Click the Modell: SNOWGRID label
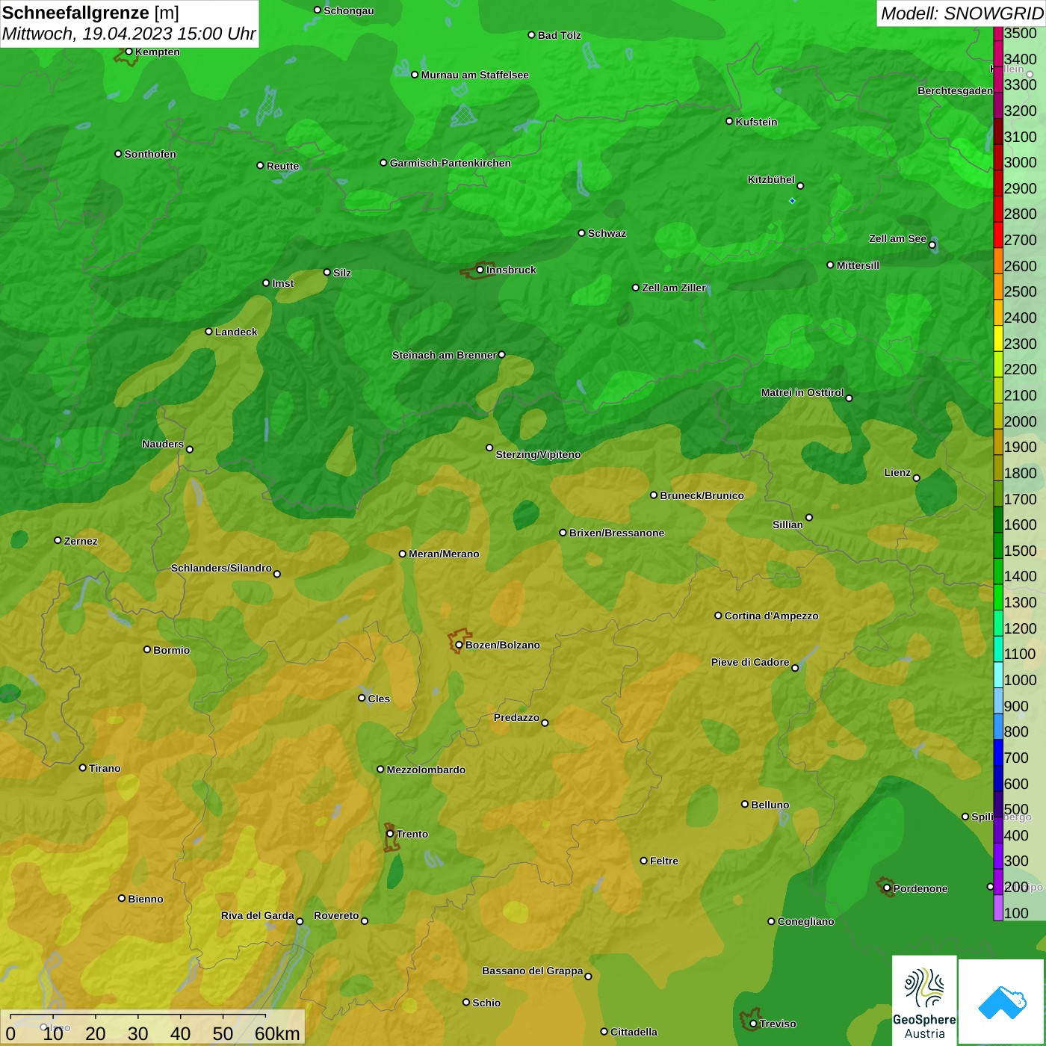1046x1046 pixels. (x=962, y=13)
